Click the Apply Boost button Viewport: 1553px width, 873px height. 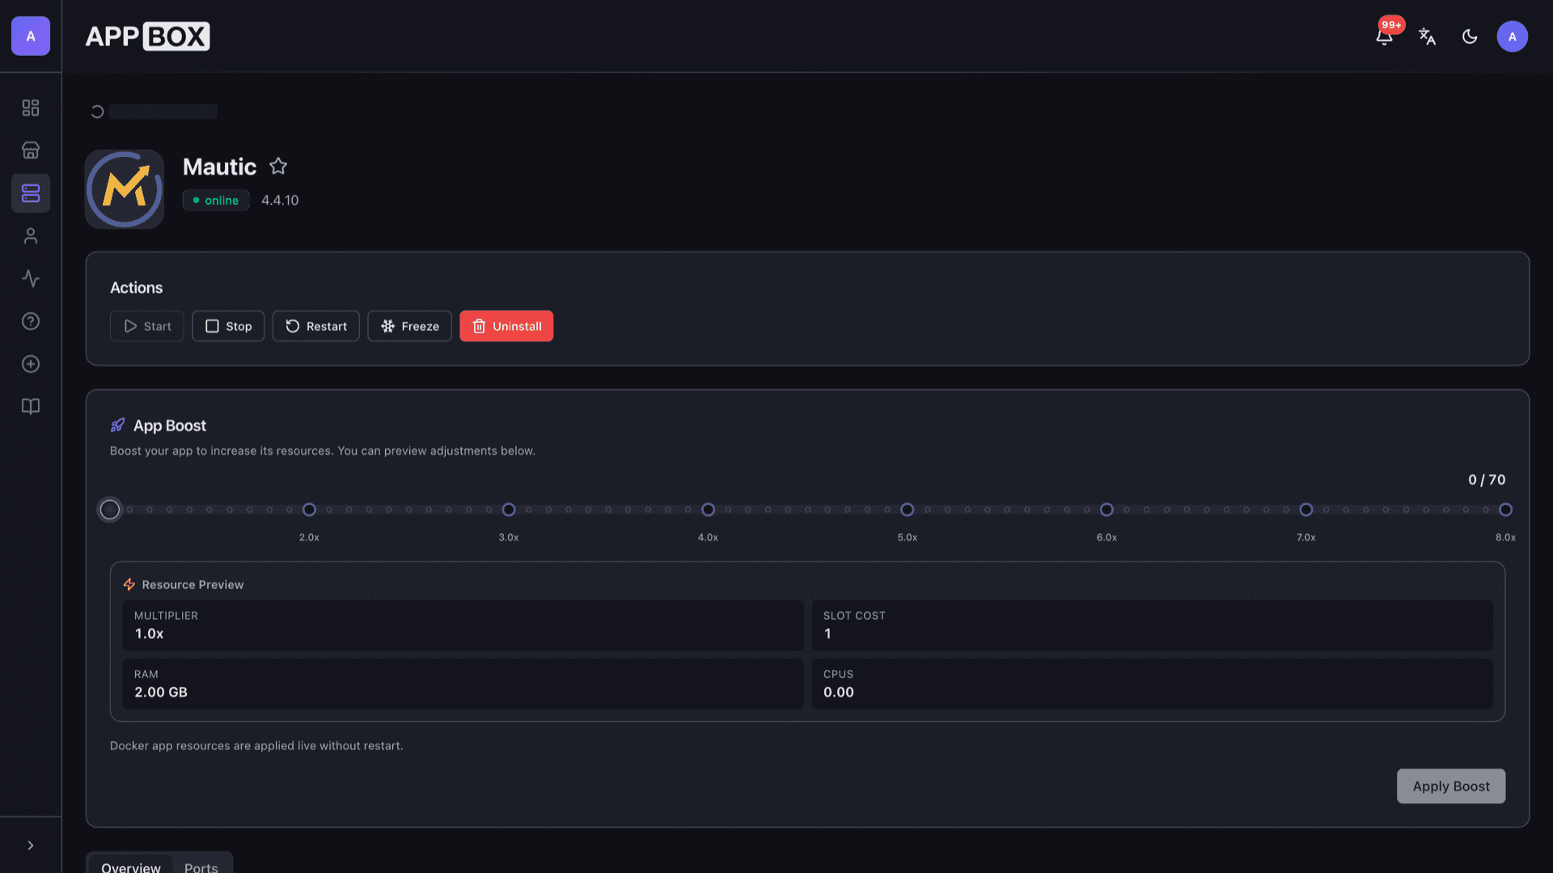(x=1451, y=786)
